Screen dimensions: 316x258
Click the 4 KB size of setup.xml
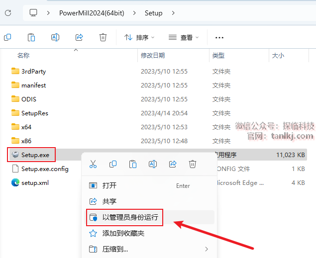[x=298, y=183]
